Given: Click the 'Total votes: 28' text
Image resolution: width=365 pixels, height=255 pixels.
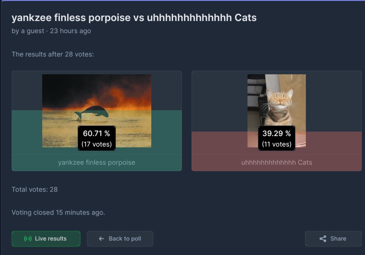Looking at the screenshot, I should pyautogui.click(x=35, y=189).
